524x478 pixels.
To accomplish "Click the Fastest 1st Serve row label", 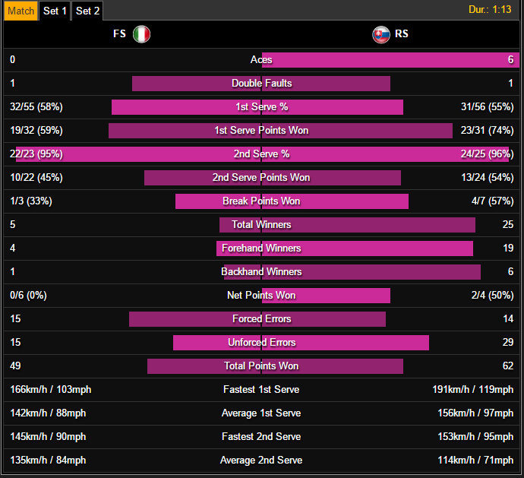I will (x=261, y=390).
